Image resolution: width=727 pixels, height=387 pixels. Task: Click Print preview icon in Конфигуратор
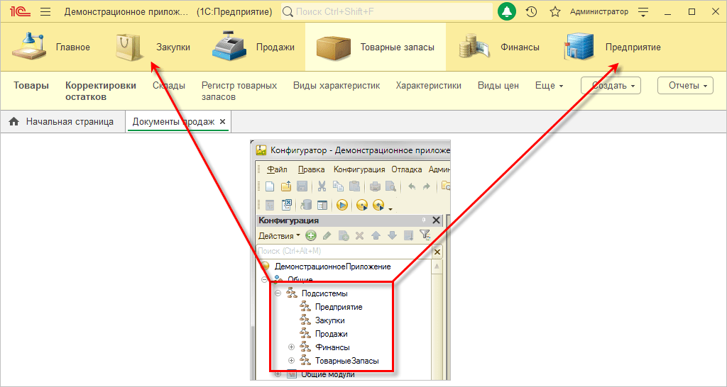click(391, 186)
